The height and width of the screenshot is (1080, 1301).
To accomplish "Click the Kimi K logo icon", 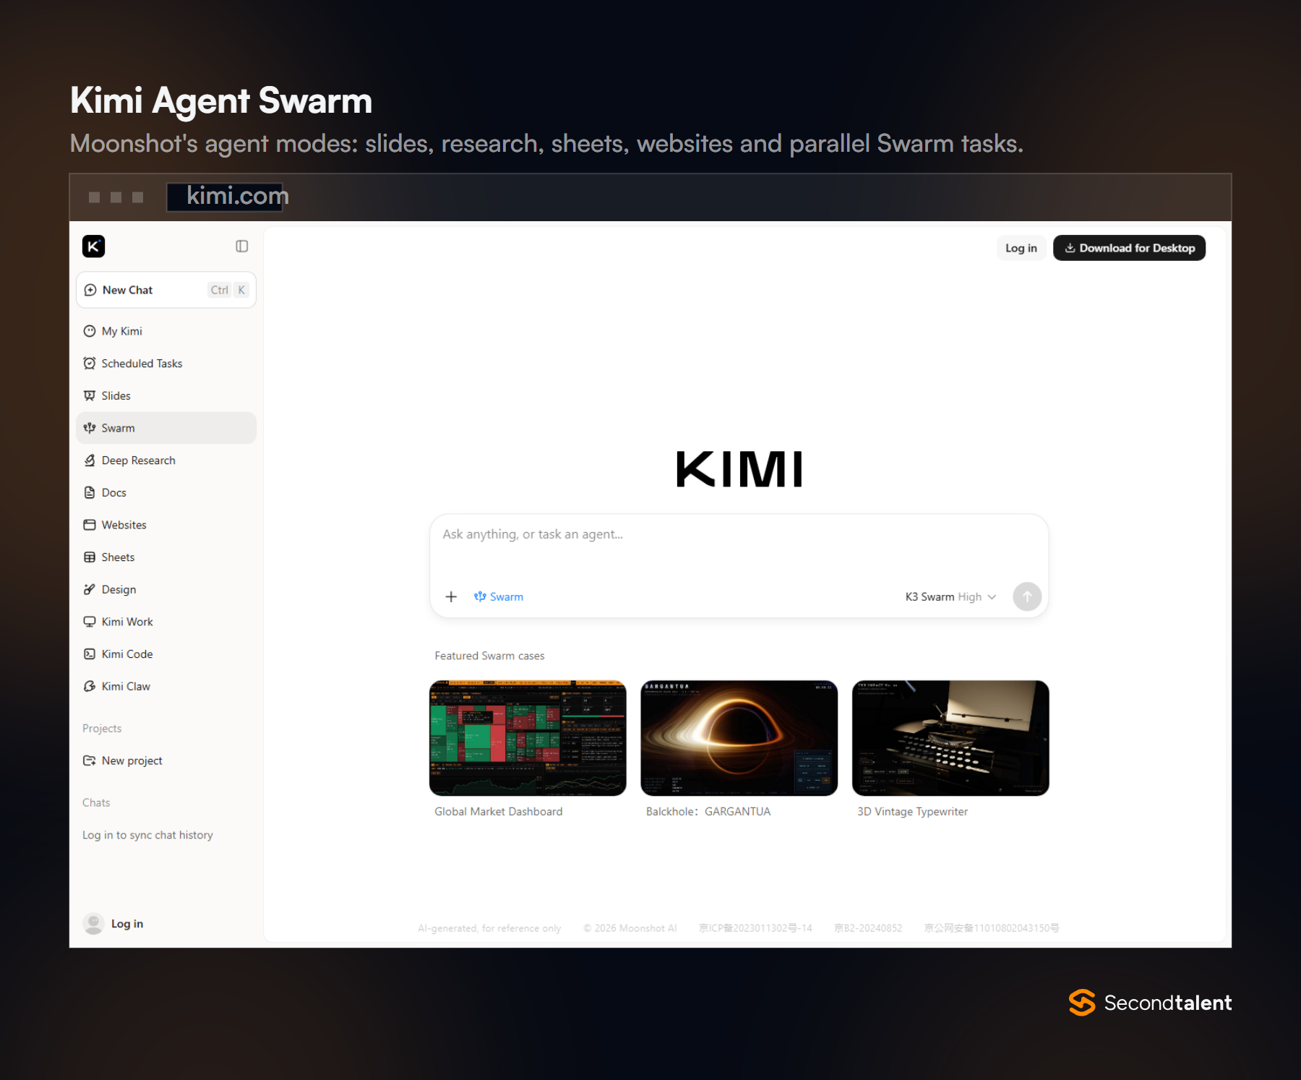I will tap(93, 247).
